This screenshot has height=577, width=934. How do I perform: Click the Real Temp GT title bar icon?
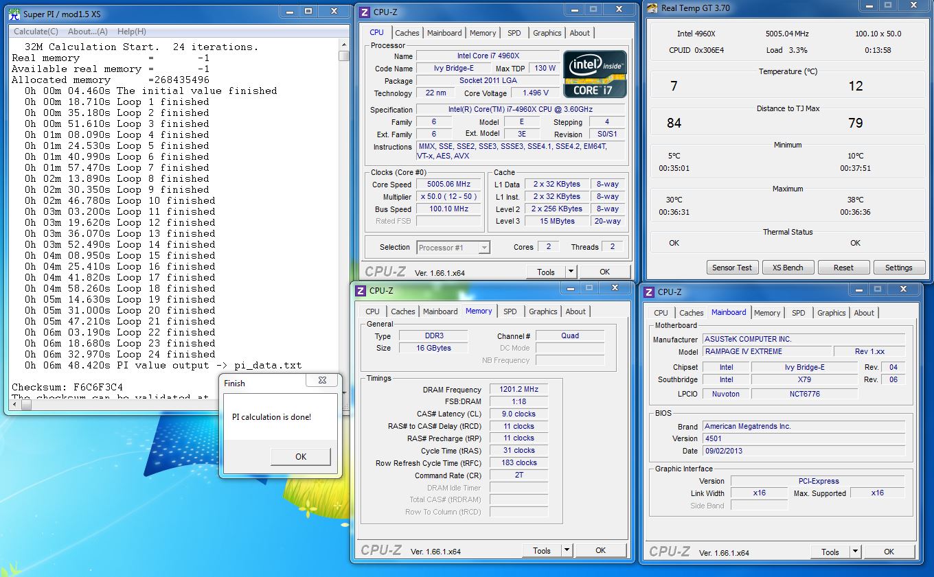click(x=652, y=8)
